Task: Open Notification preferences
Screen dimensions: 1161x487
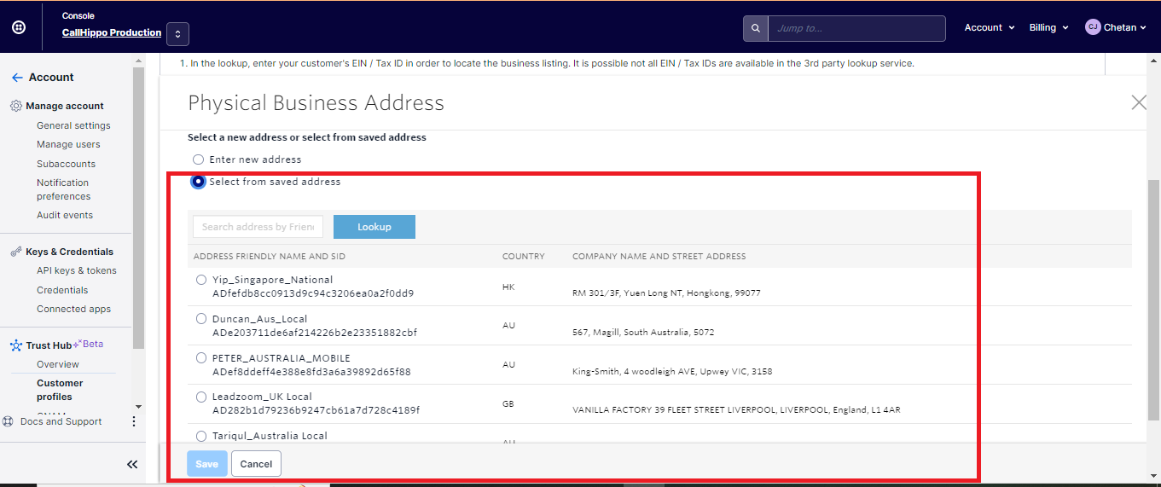Action: point(63,189)
